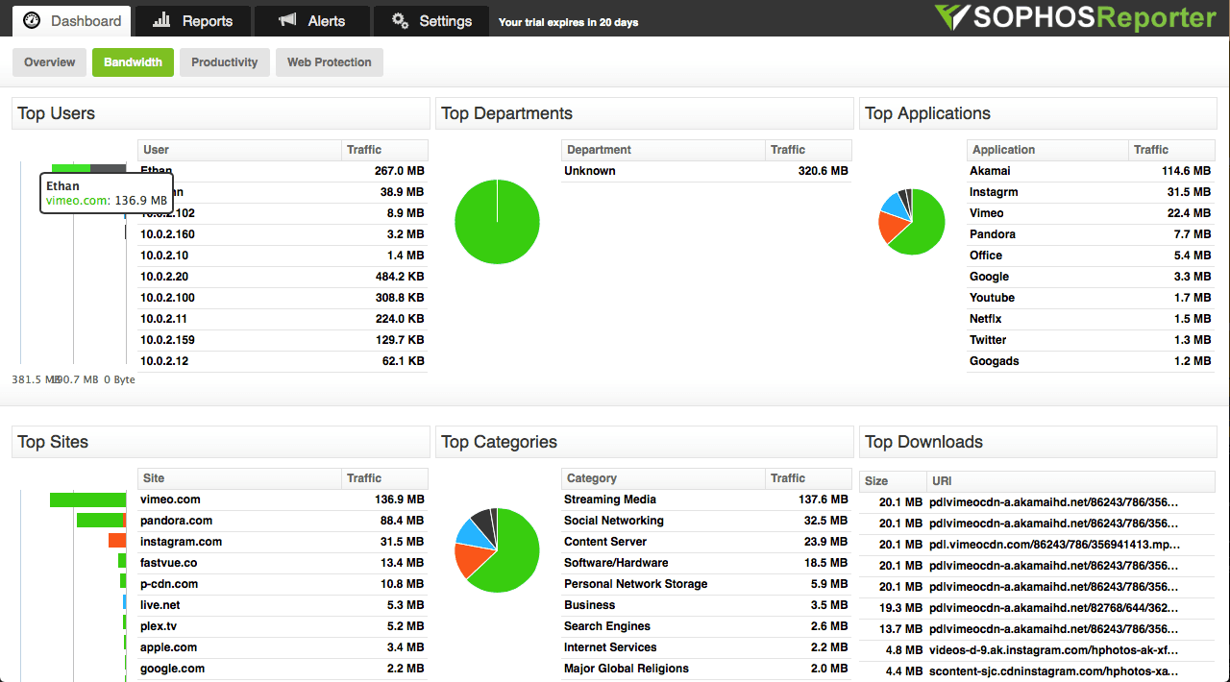1230x682 pixels.
Task: Sort Top Downloads by Size header
Action: coord(893,480)
